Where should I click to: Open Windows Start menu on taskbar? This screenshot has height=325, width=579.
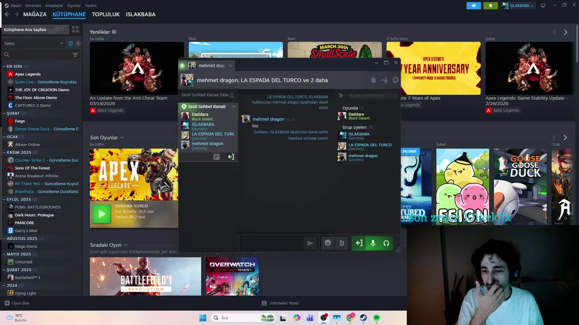(x=203, y=318)
